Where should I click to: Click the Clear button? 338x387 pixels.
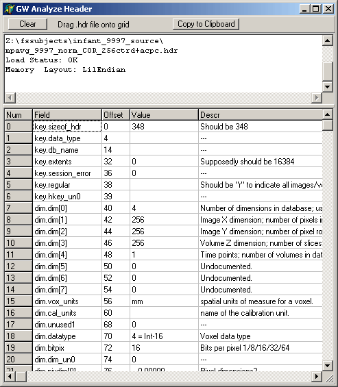[x=27, y=24]
